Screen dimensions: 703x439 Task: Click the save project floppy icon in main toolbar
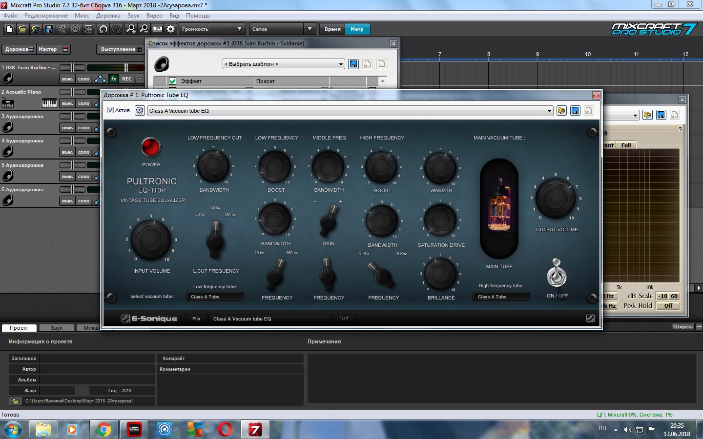(x=49, y=29)
